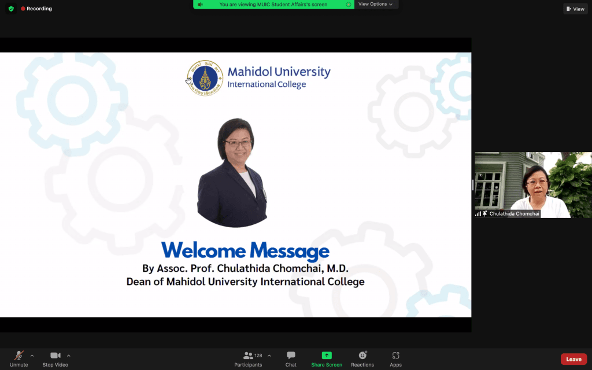Click the green encryption shield icon
Screen dimensions: 592x370
tap(11, 9)
